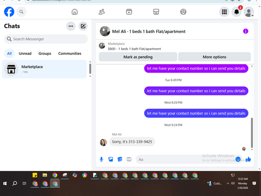
Task: Click the Search Messenger field
Action: 46,39
